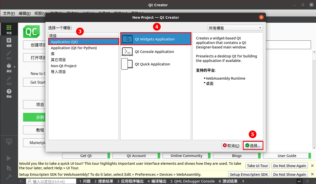The width and height of the screenshot is (316, 184).
Task: Open the Qt Account link
Action: tap(136, 156)
